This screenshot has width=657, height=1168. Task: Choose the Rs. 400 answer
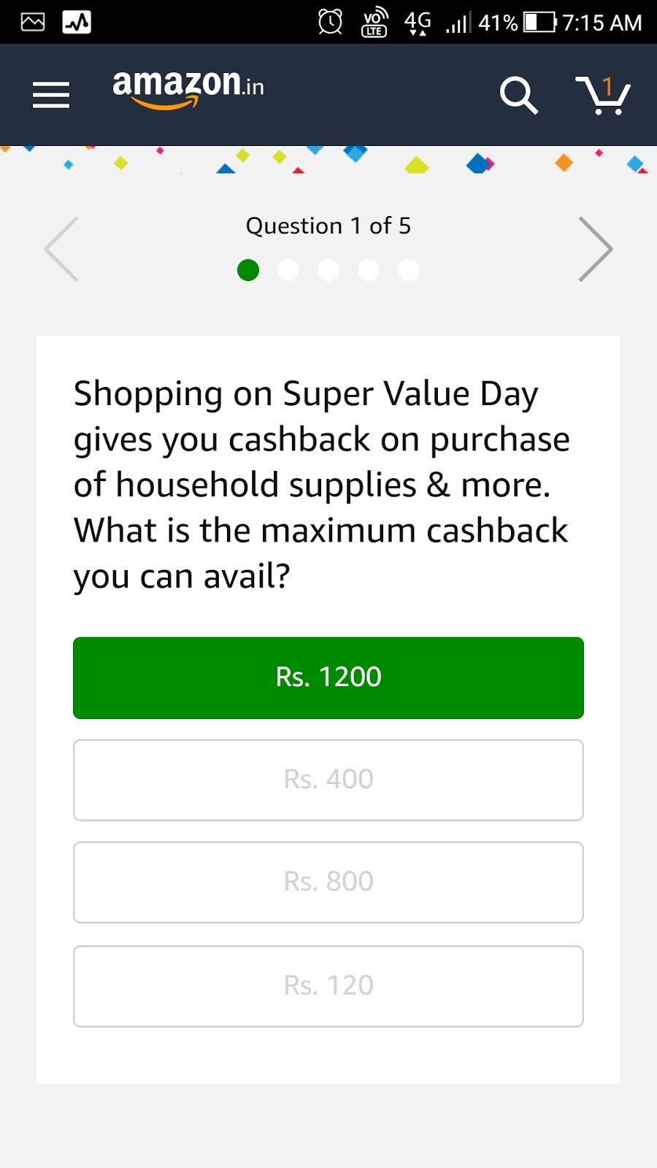tap(328, 780)
